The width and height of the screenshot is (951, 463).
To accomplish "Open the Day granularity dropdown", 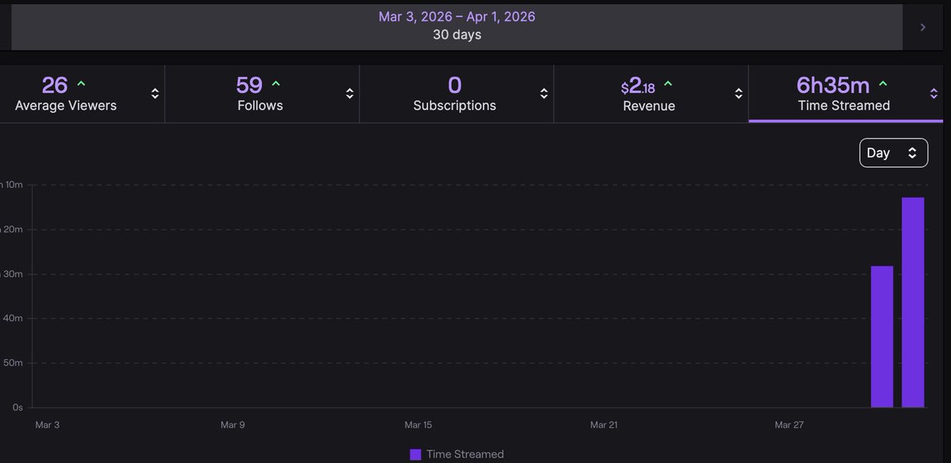I will pos(893,153).
